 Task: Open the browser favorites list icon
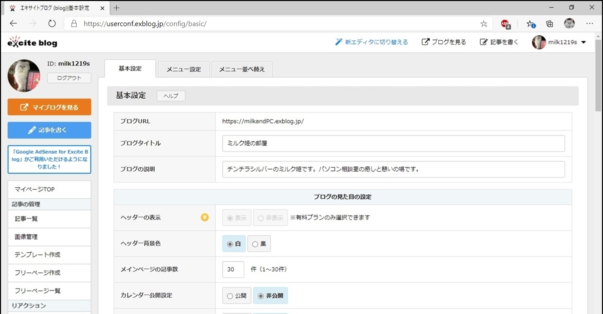[x=530, y=23]
